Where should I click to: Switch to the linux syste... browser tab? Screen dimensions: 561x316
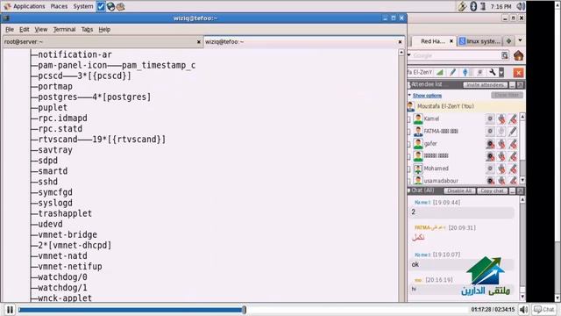click(x=479, y=41)
